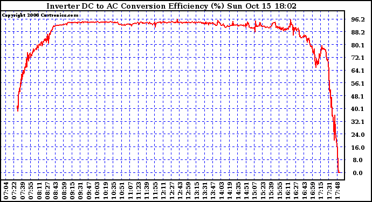This screenshot has width=372, height=202.
Task: Click the 10:19 time axis label
Action: (x=105, y=191)
